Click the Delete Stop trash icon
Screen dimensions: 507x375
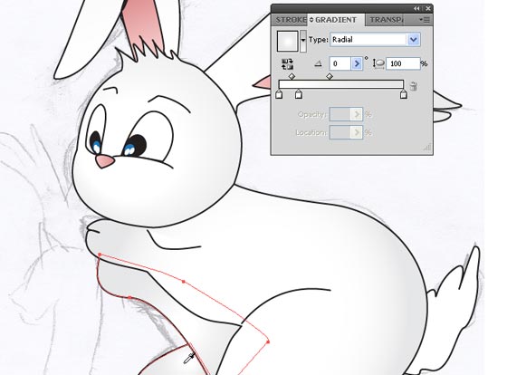[x=413, y=86]
